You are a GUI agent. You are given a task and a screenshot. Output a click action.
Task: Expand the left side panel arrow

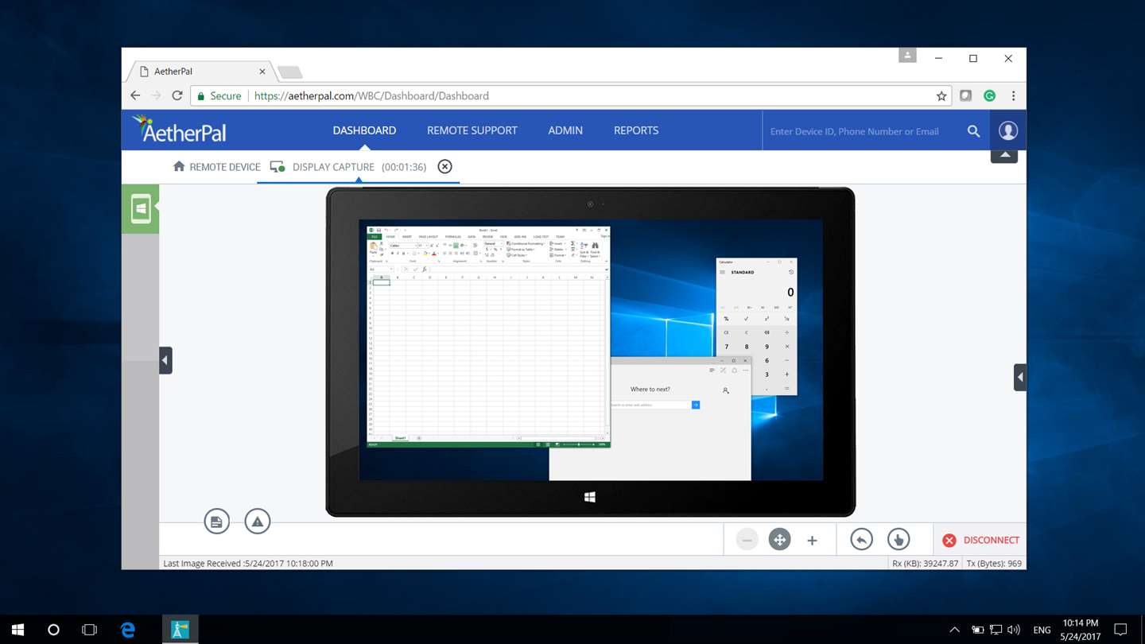(x=165, y=360)
